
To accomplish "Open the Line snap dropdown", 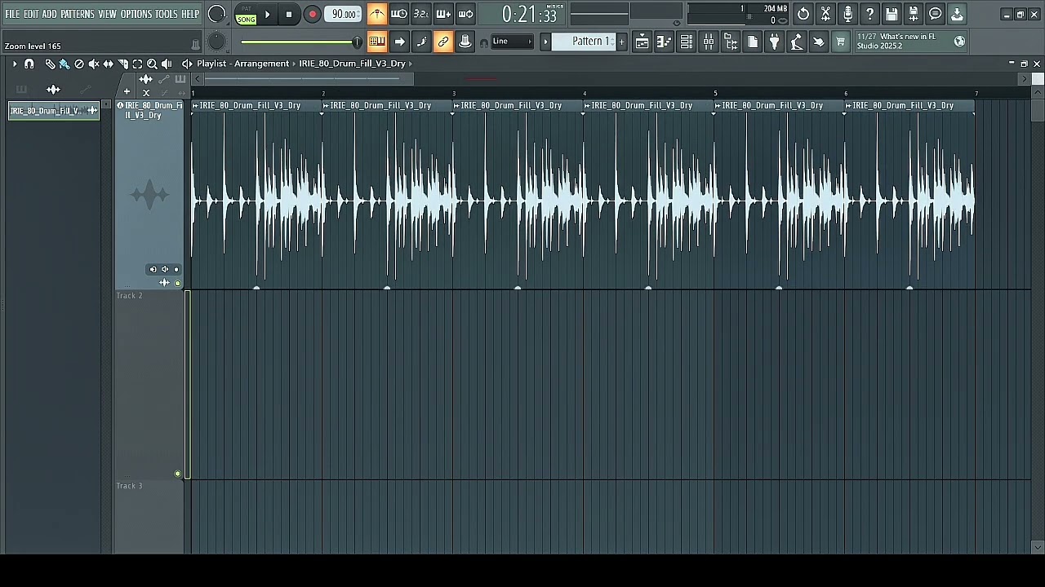I will [512, 42].
